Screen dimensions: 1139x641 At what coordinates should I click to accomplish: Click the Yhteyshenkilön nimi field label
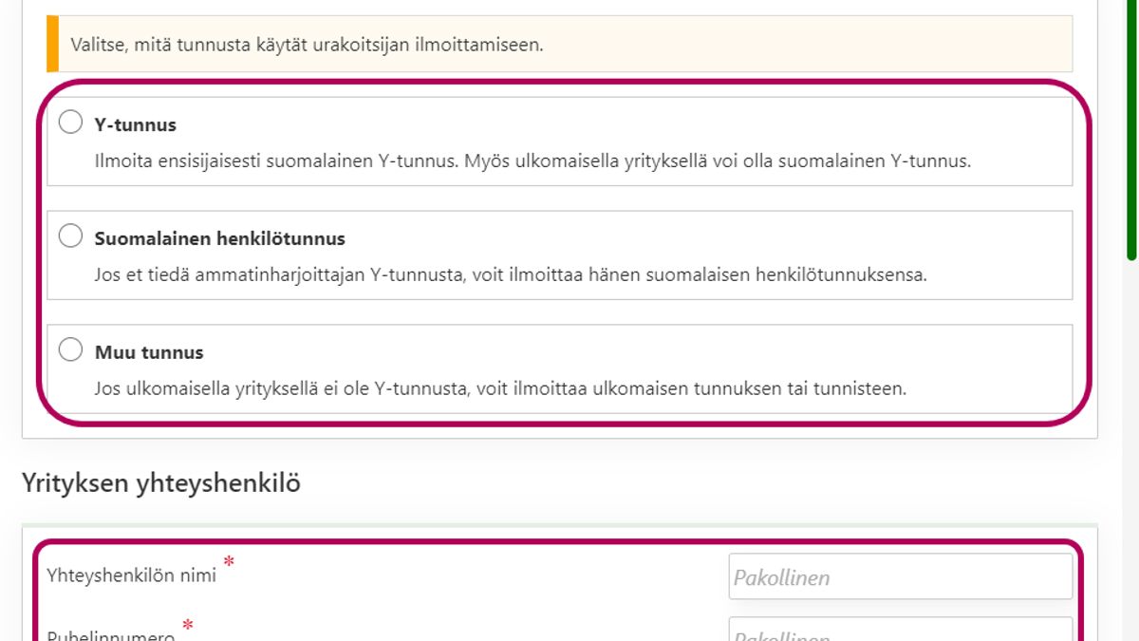click(x=131, y=575)
